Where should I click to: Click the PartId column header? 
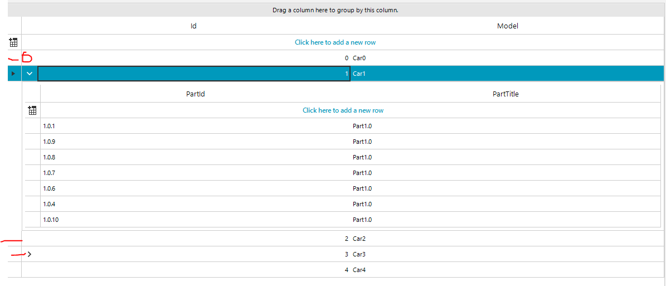tap(196, 94)
